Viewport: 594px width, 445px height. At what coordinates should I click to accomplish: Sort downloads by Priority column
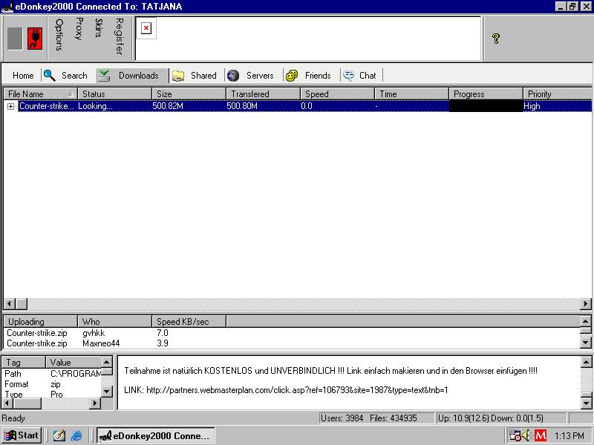(558, 93)
